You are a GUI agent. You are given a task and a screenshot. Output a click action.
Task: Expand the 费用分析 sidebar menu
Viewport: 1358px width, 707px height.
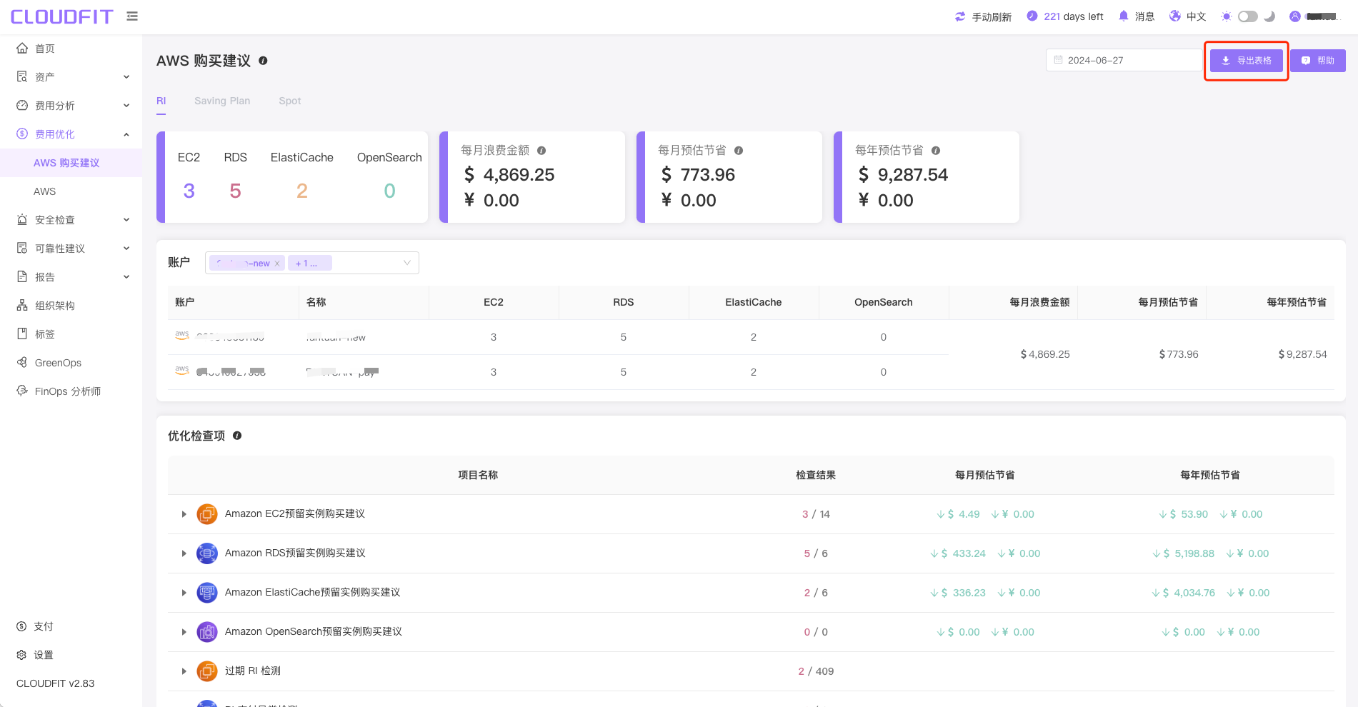tap(71, 106)
